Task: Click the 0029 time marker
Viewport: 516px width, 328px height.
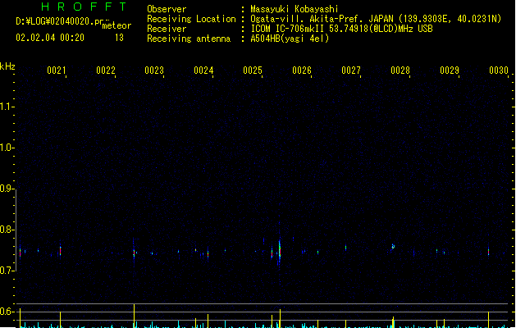Action: point(450,71)
